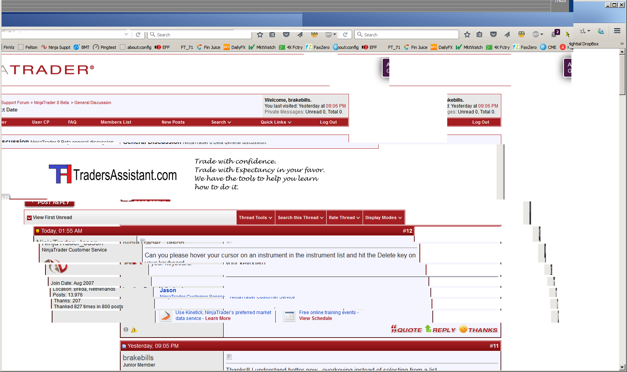Open the Members List page
Image resolution: width=627 pixels, height=372 pixels.
[x=116, y=122]
